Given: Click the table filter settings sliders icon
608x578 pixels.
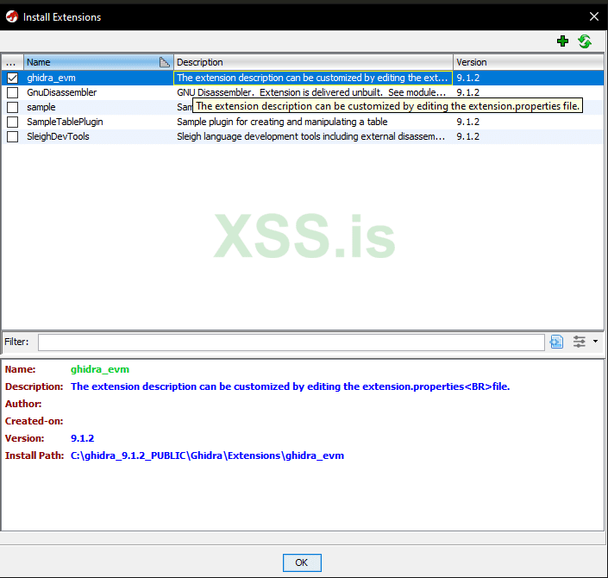Looking at the screenshot, I should point(580,342).
